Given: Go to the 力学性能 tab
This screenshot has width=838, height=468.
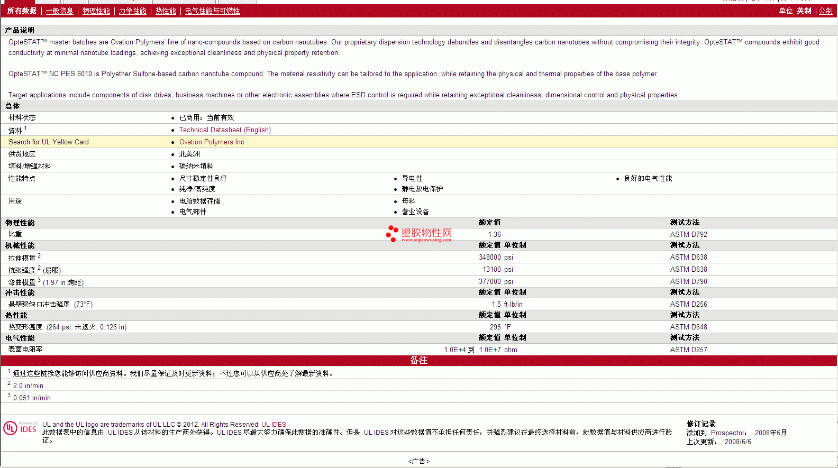Looking at the screenshot, I should click(132, 11).
